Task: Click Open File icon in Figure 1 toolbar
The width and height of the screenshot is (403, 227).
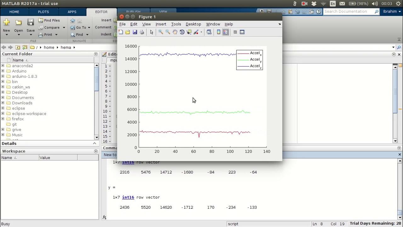Action: pos(128,32)
